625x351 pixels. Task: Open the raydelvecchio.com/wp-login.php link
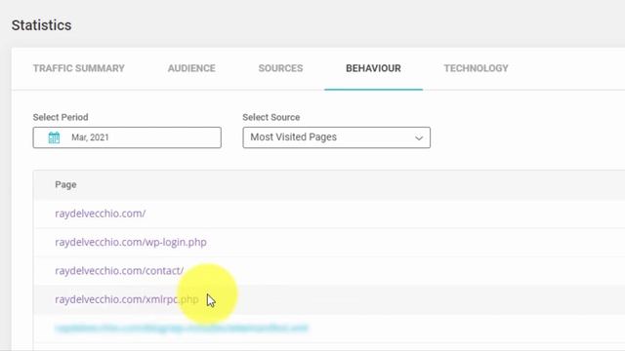click(131, 242)
